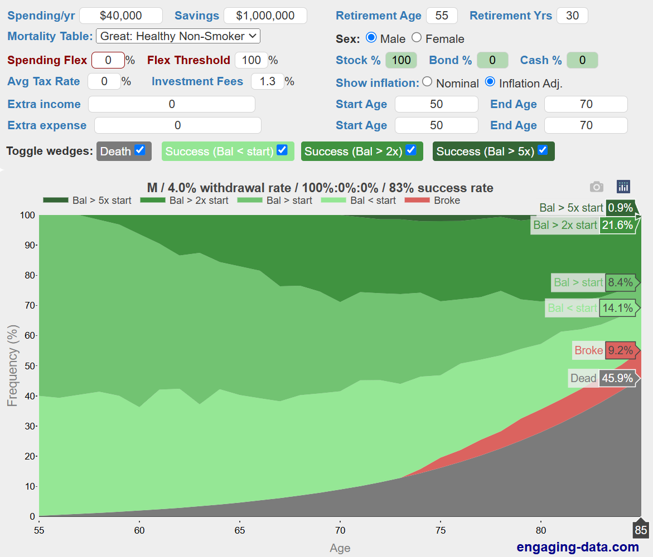Click the Bal > 5x start legend swatch
Viewport: 653px width, 557px height.
click(x=55, y=201)
